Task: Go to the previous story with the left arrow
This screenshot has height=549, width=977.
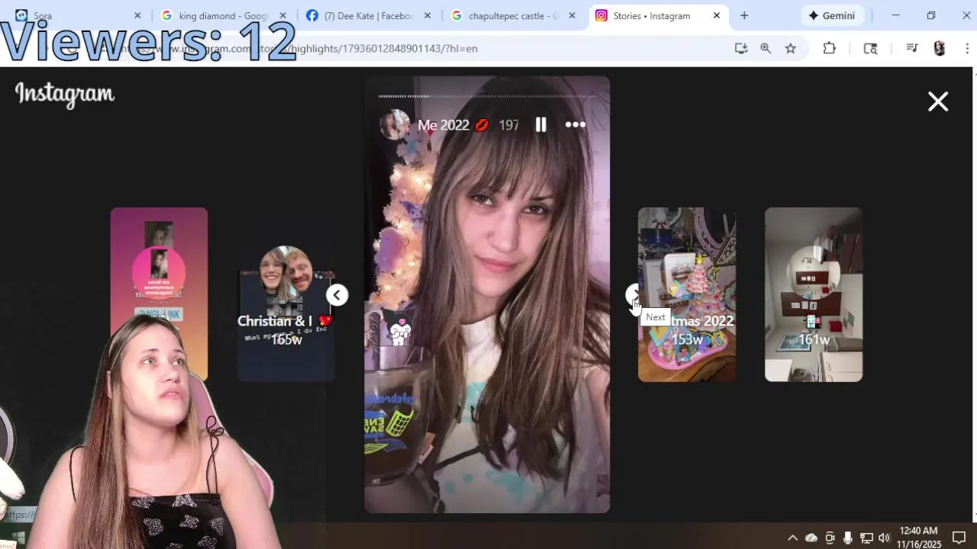Action: [x=337, y=295]
